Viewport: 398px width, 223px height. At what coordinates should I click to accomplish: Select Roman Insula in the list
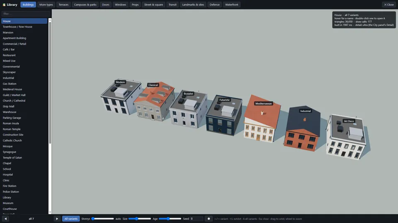pyautogui.click(x=24, y=123)
